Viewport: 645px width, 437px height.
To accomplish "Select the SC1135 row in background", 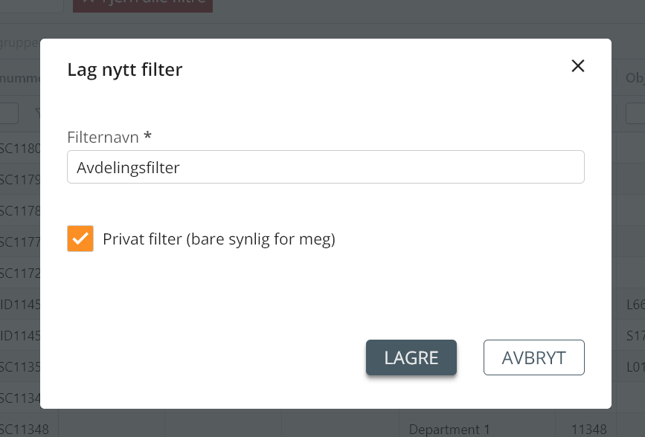I will (20, 366).
